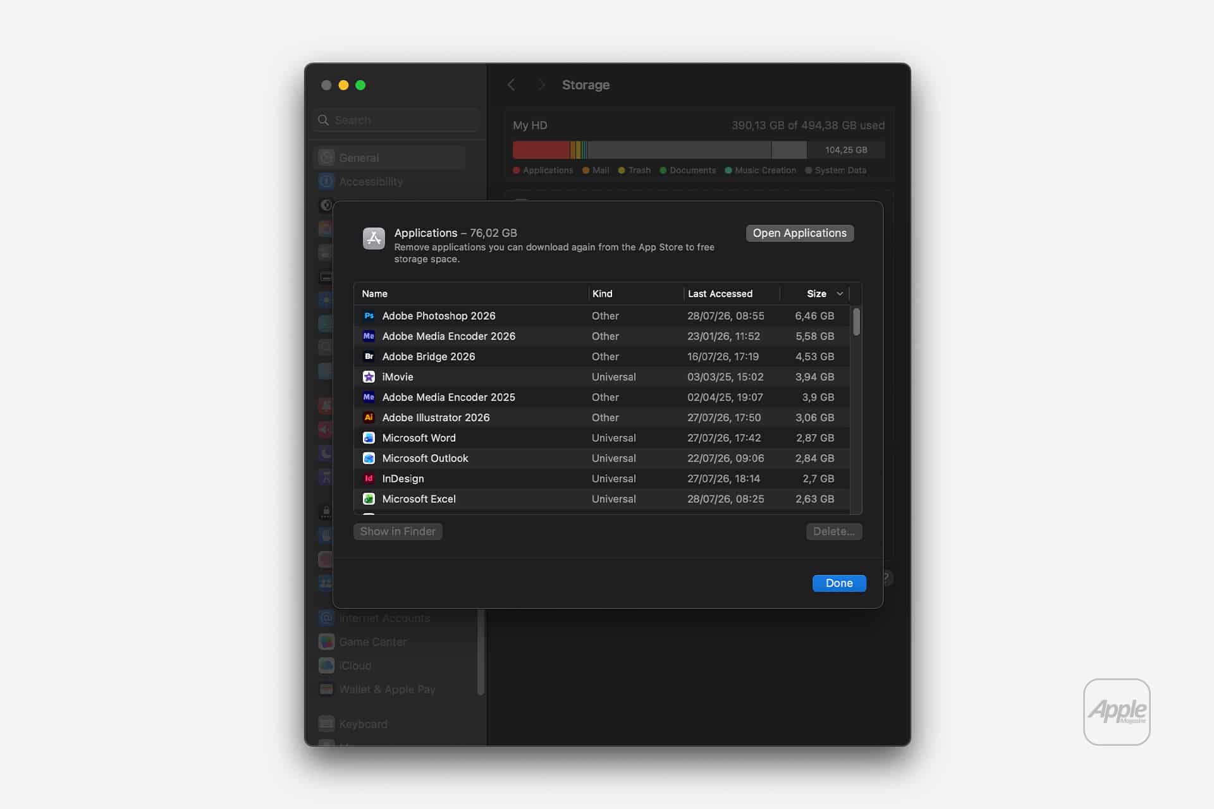1214x809 pixels.
Task: Click the application list vertical scrollbar
Action: [x=856, y=322]
